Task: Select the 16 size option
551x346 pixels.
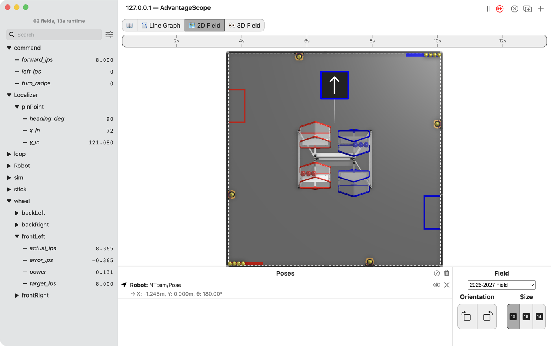Action: tap(526, 317)
